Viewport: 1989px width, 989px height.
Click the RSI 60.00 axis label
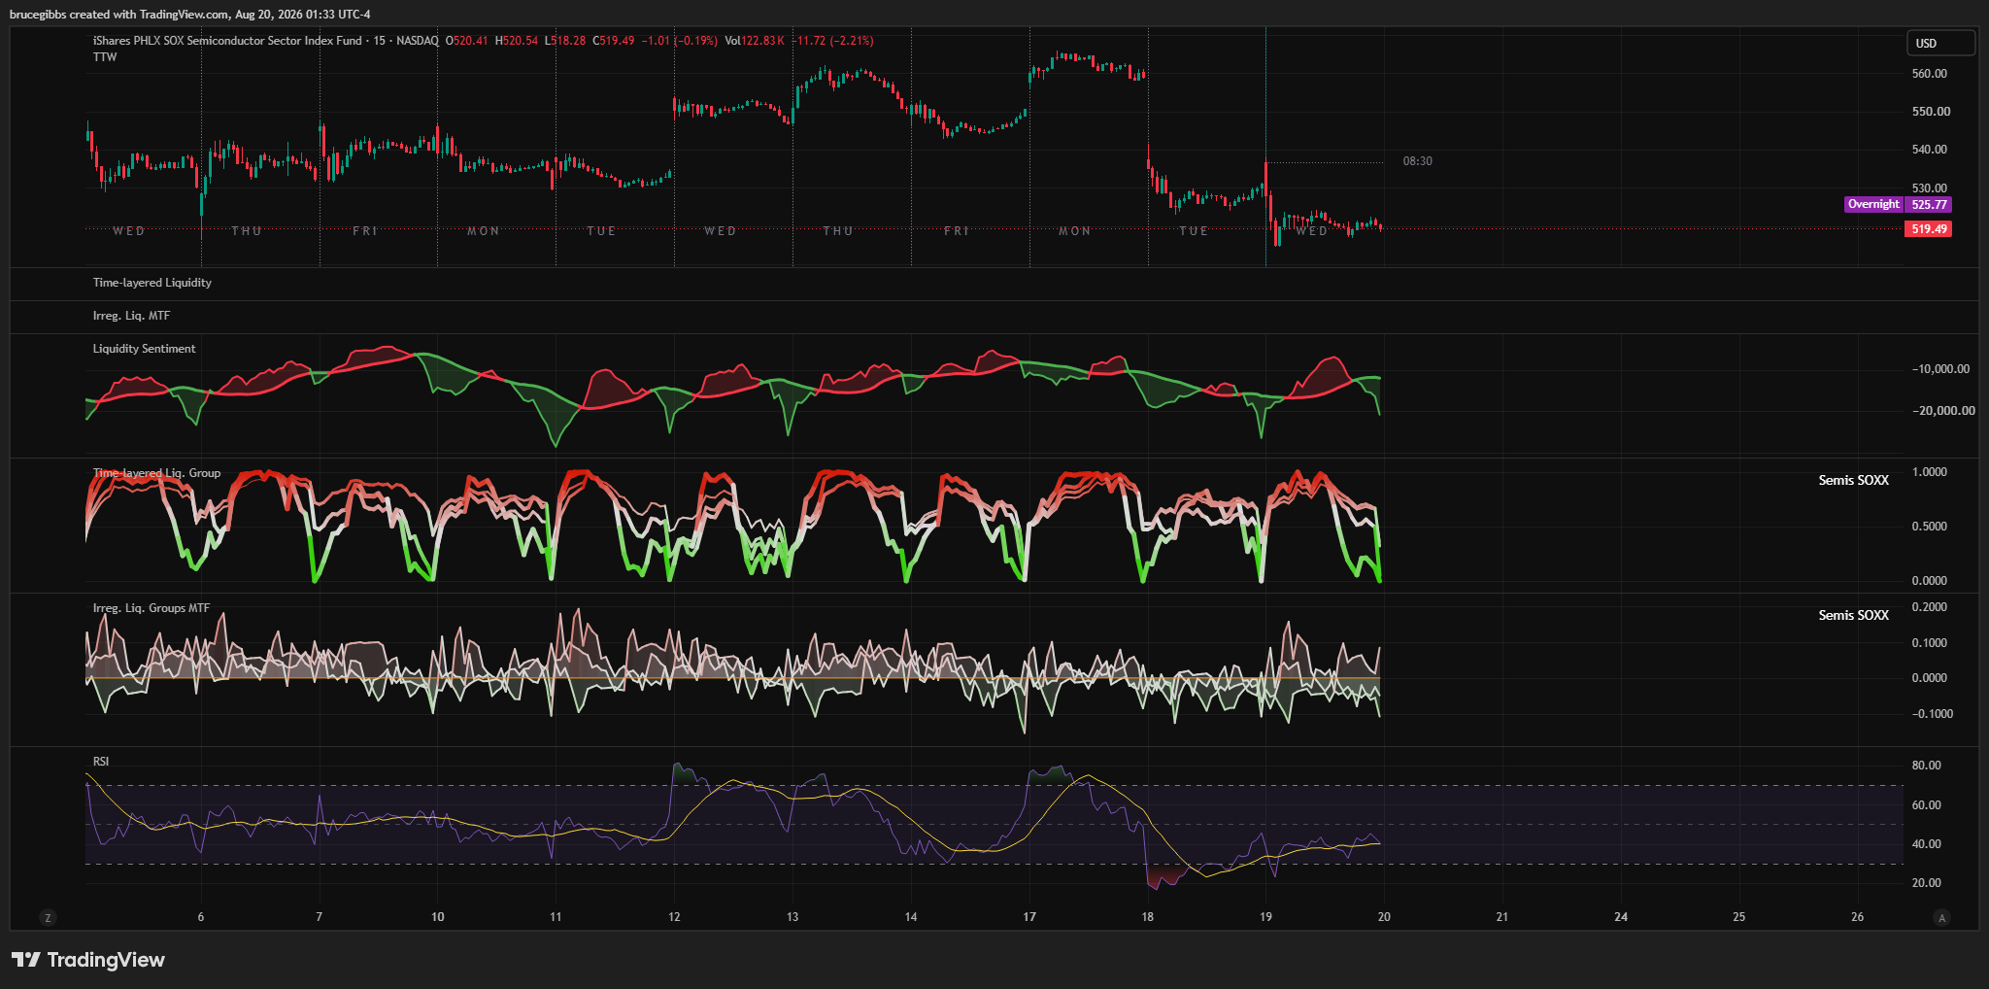click(x=1926, y=805)
